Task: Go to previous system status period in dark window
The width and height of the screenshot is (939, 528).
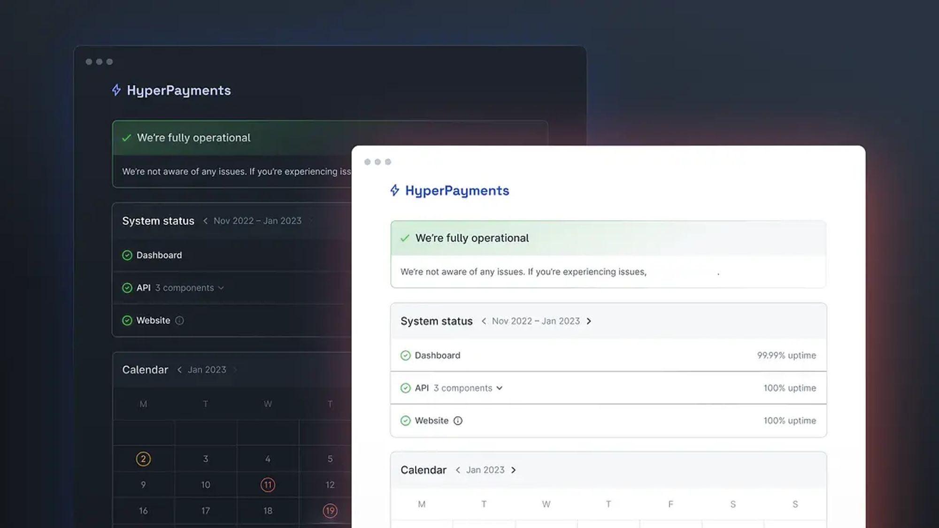Action: 205,221
